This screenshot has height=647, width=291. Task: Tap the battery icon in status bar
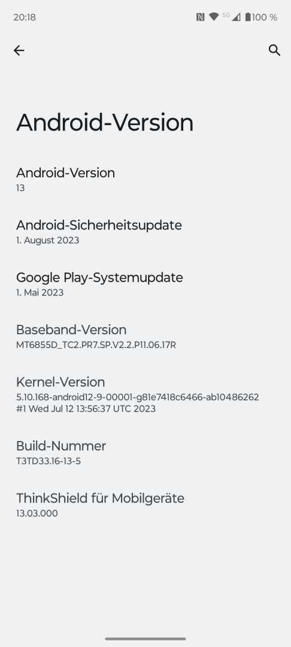248,17
